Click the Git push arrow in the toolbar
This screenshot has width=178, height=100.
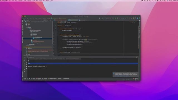click(127, 18)
